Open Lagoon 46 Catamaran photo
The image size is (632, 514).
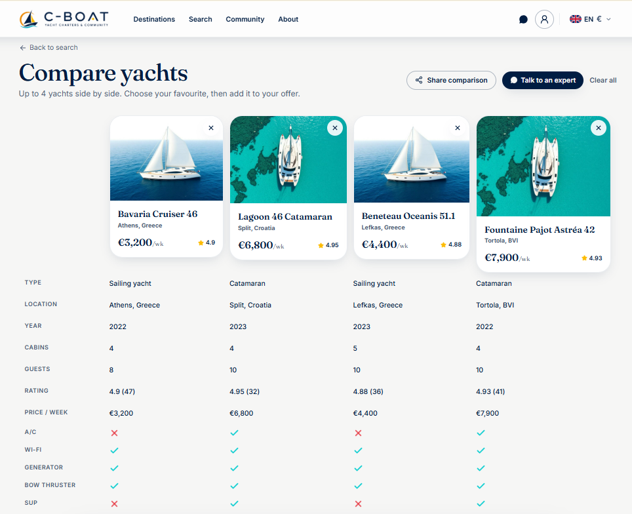pyautogui.click(x=288, y=160)
